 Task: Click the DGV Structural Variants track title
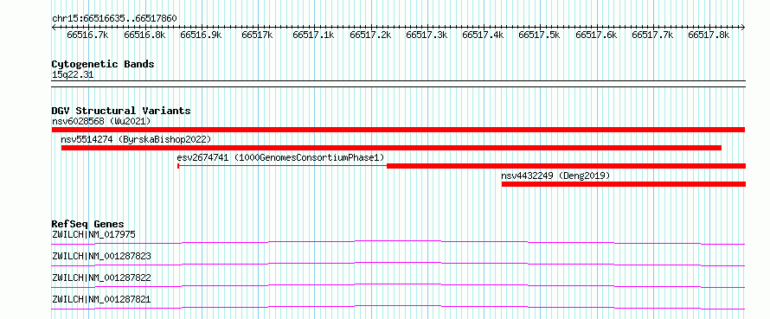(x=121, y=111)
